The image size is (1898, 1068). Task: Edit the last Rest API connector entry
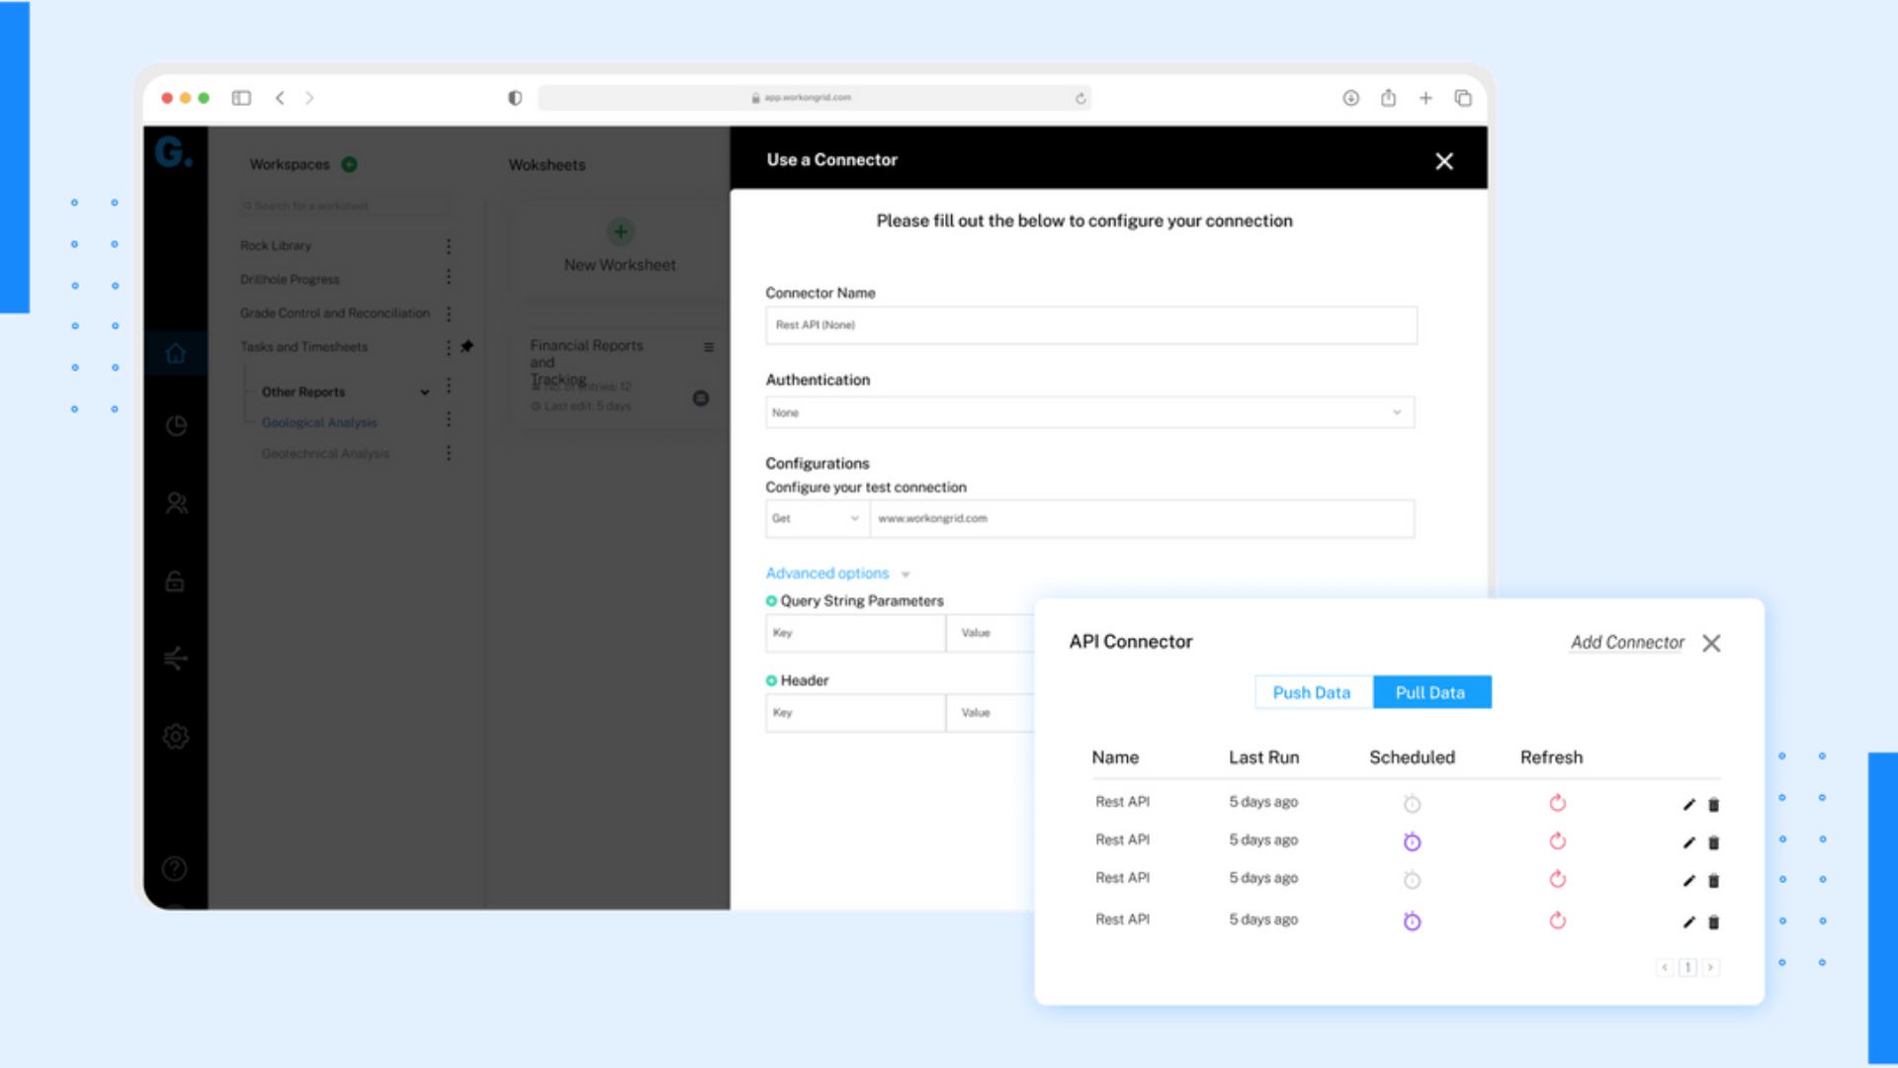pos(1688,922)
